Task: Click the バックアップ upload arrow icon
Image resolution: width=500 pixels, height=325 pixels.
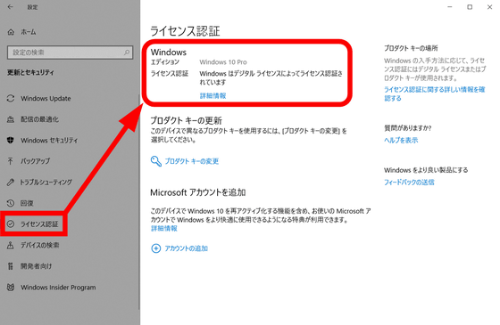Action: [x=11, y=161]
